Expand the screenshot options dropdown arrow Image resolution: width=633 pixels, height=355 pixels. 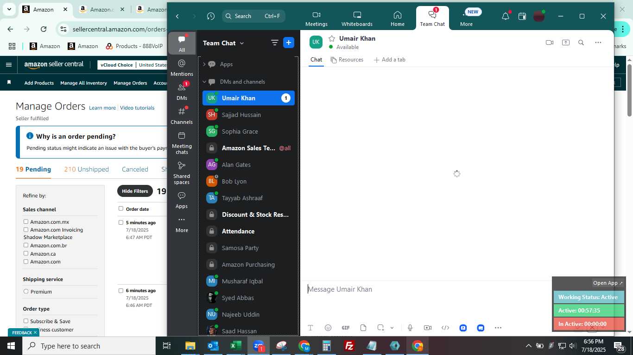click(392, 328)
